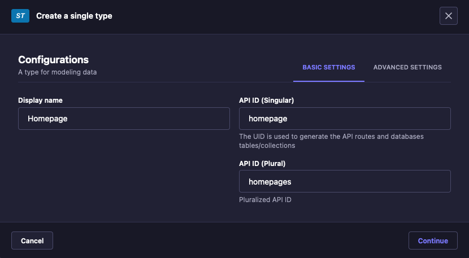Click the "homepage" value in singular field
The width and height of the screenshot is (469, 258).
pos(268,119)
